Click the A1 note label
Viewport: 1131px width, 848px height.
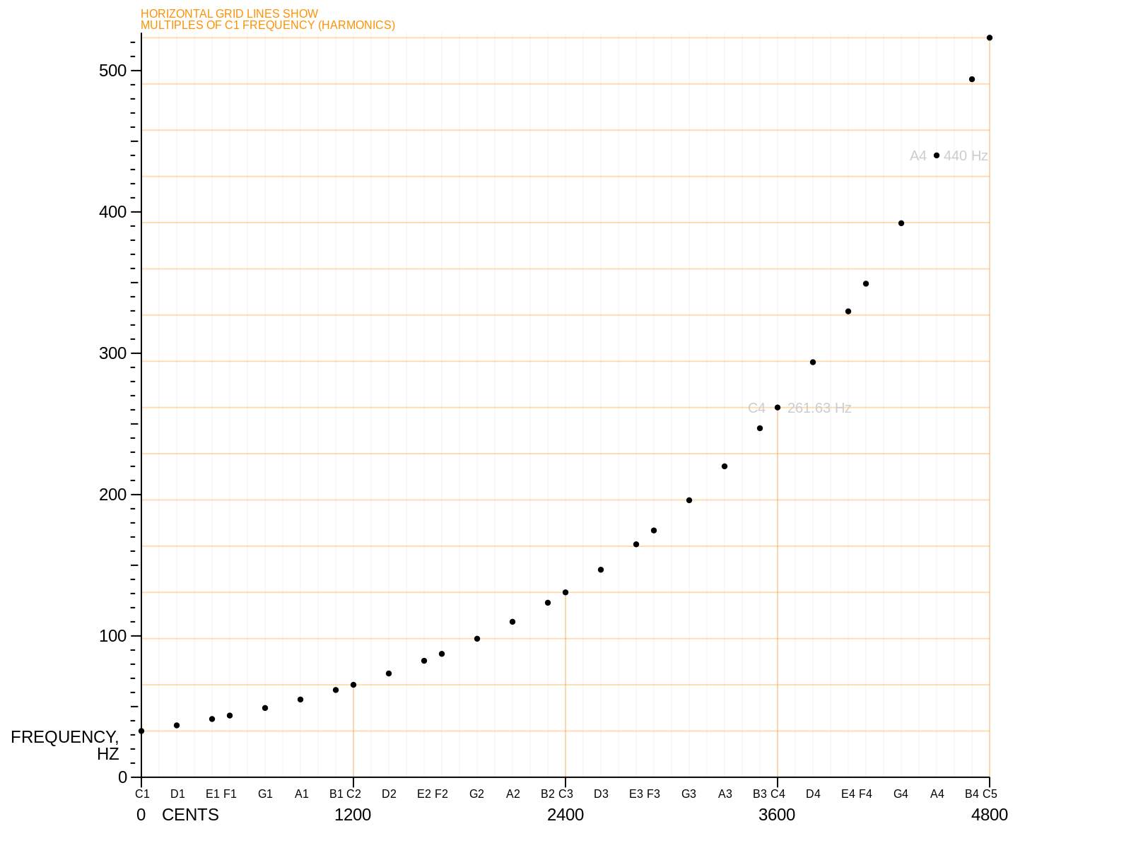(x=301, y=794)
